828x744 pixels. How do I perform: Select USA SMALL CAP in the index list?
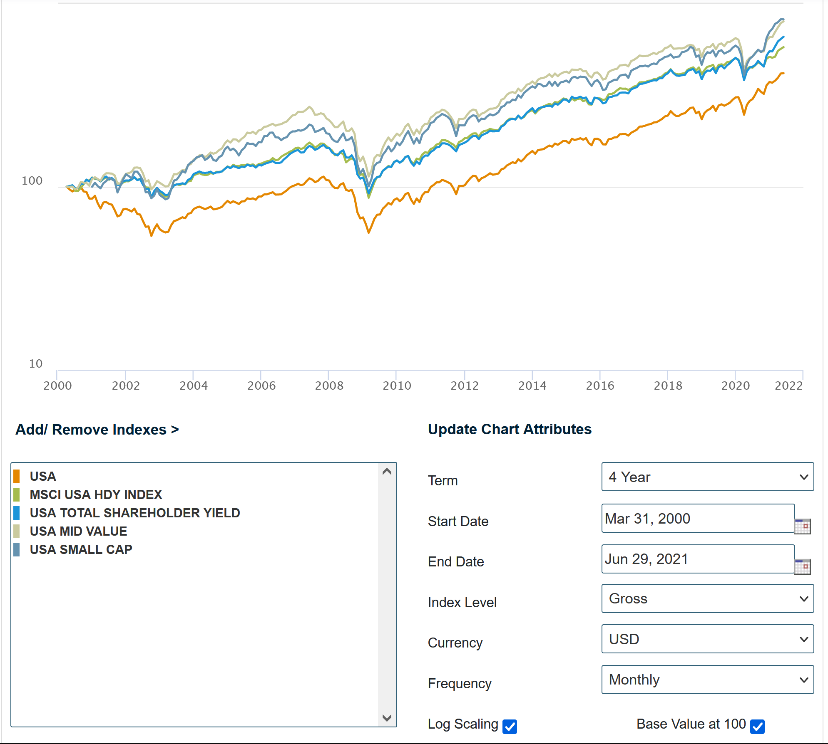(81, 549)
